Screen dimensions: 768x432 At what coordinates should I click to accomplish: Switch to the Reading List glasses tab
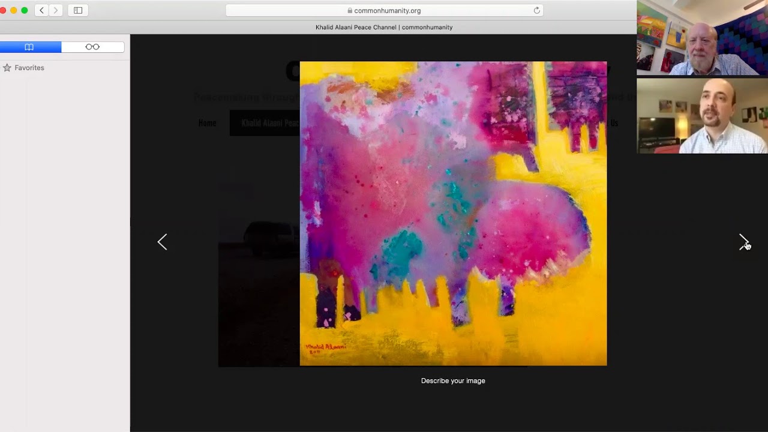click(x=92, y=47)
